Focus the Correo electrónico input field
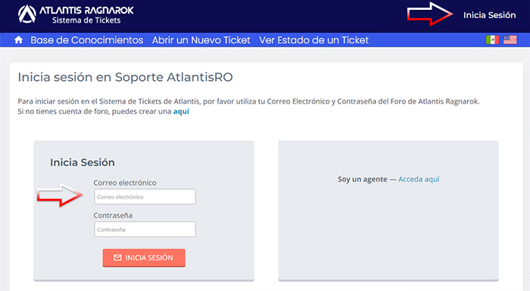 [x=145, y=197]
